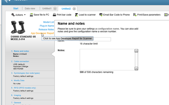Image resolution: width=169 pixels, height=105 pixels.
Task: Open the Model List link
Action: pyautogui.click(x=48, y=22)
